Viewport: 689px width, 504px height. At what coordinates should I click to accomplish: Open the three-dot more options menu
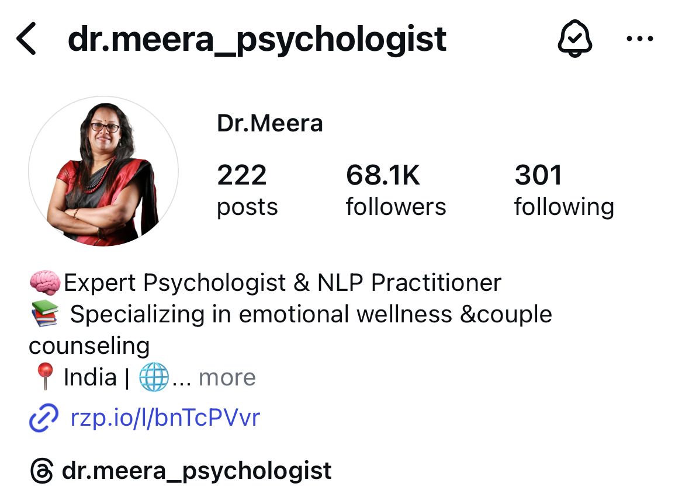click(640, 39)
